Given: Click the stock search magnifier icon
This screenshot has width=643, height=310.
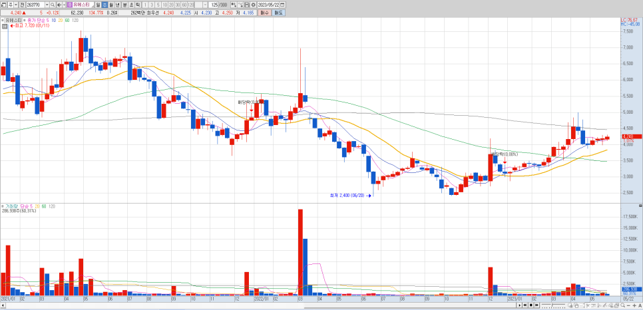Looking at the screenshot, I should coord(53,5).
